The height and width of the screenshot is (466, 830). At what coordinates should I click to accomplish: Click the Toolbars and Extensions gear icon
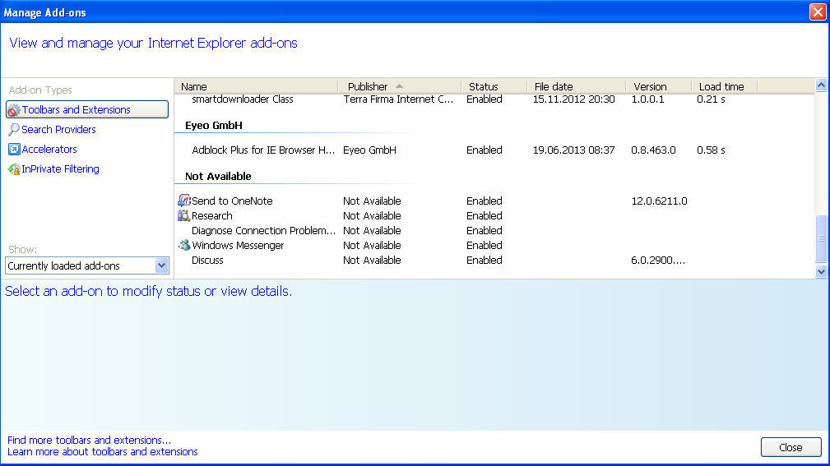point(14,110)
